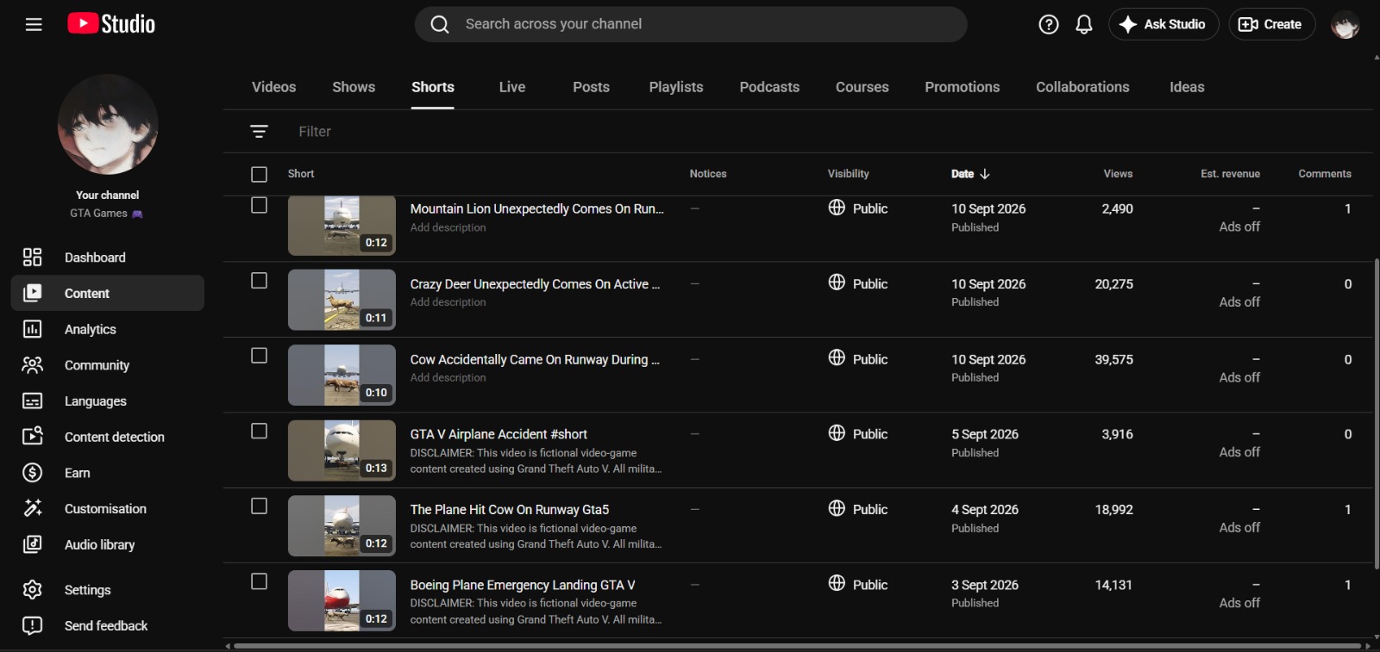Click the Content sidebar icon
This screenshot has width=1380, height=652.
coord(32,293)
